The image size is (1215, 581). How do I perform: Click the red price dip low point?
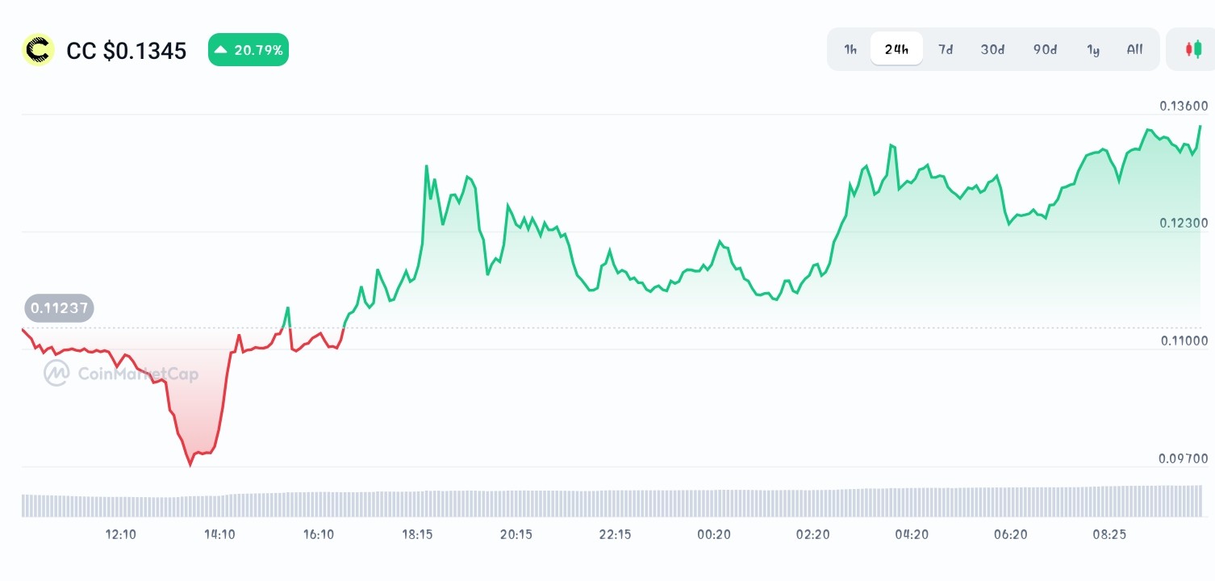190,464
